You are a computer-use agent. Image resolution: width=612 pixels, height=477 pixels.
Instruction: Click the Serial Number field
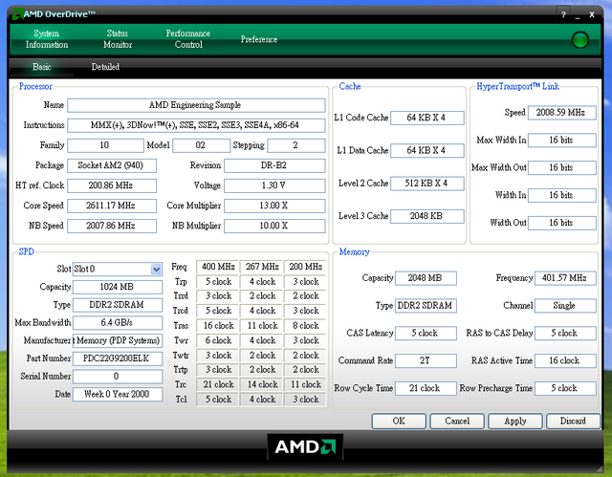point(118,377)
